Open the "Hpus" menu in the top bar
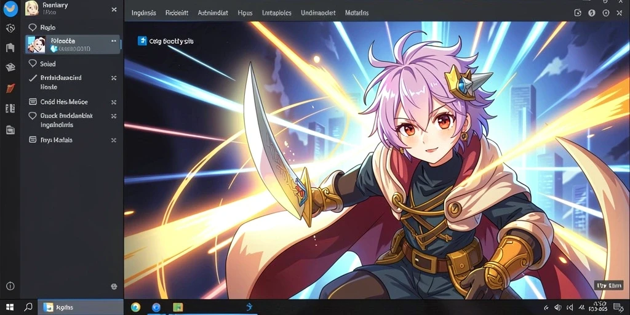Screen dimensions: 630x315 click(x=245, y=13)
